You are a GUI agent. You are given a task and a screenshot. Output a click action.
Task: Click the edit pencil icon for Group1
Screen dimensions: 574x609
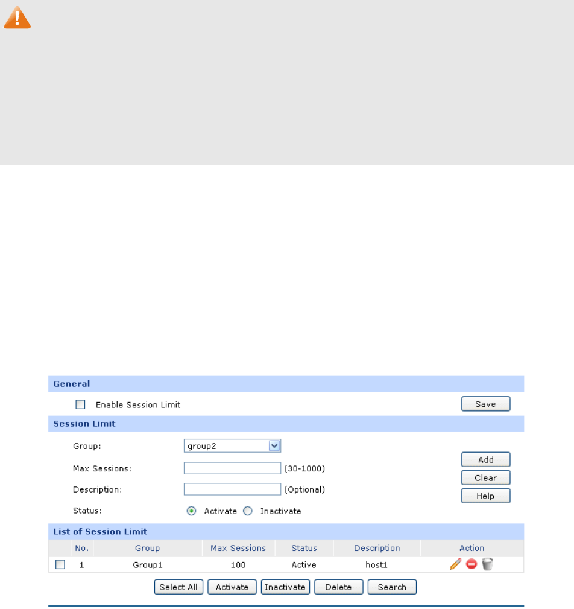[x=456, y=564]
